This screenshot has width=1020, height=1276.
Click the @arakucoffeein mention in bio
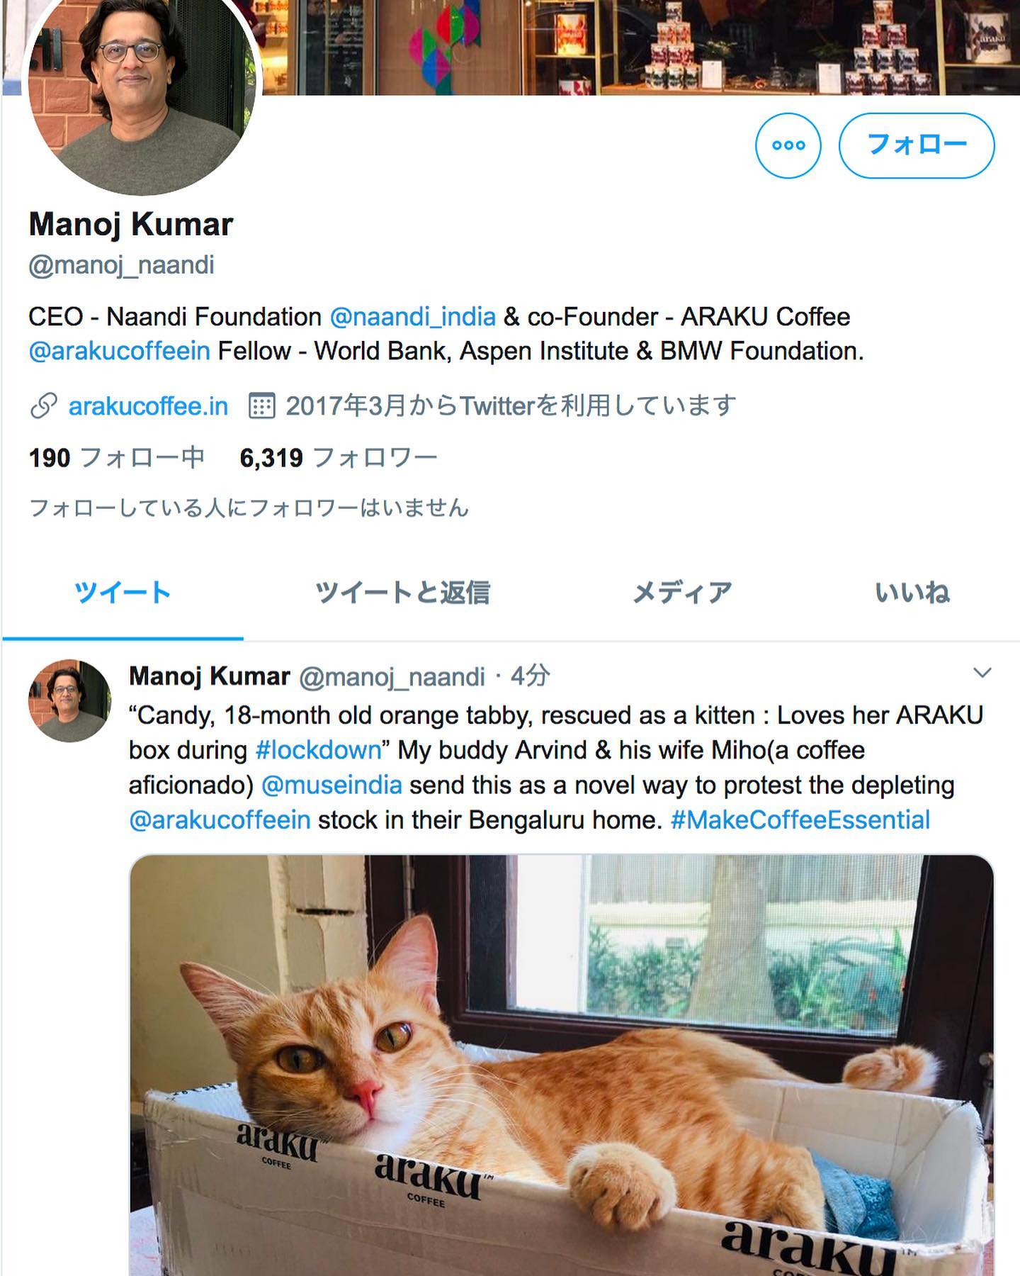point(119,351)
